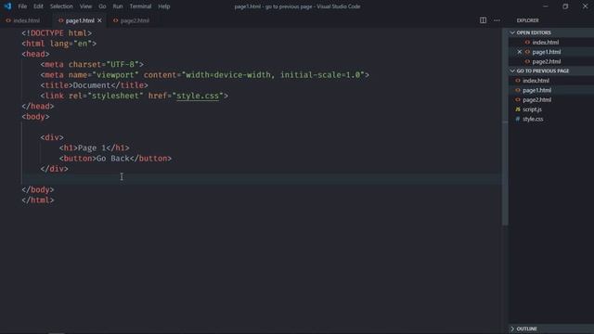594x334 pixels.
Task: Click the Visual Studio Code logo icon
Action: coord(7,6)
